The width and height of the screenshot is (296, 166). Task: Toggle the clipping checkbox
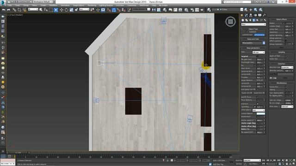[286, 90]
